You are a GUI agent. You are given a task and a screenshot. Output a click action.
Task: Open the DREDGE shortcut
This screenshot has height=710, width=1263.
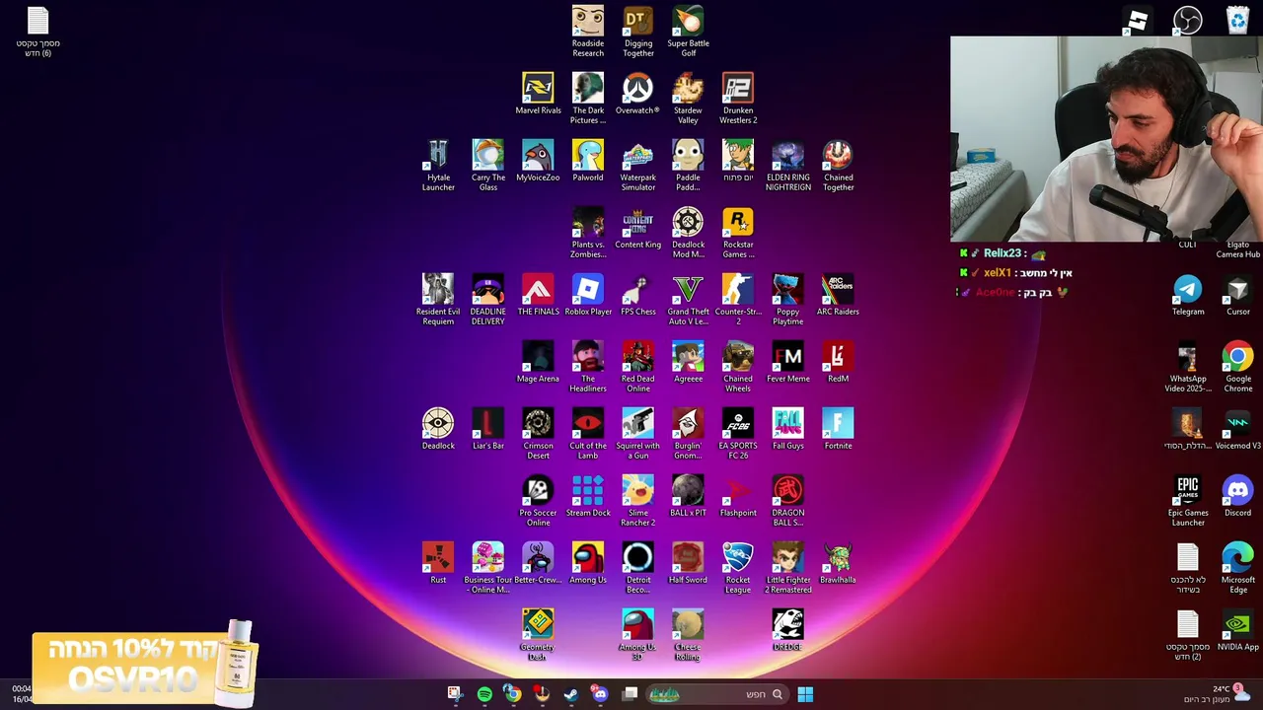point(787,630)
